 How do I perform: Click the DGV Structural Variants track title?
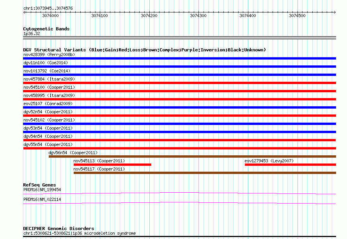point(144,50)
